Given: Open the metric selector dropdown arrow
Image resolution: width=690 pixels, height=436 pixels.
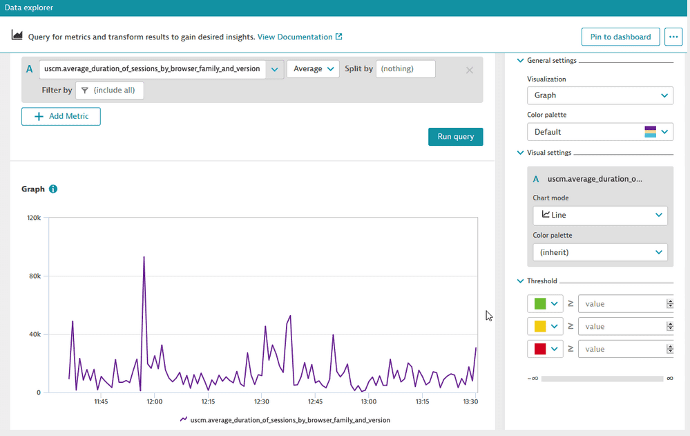Looking at the screenshot, I should (x=275, y=69).
